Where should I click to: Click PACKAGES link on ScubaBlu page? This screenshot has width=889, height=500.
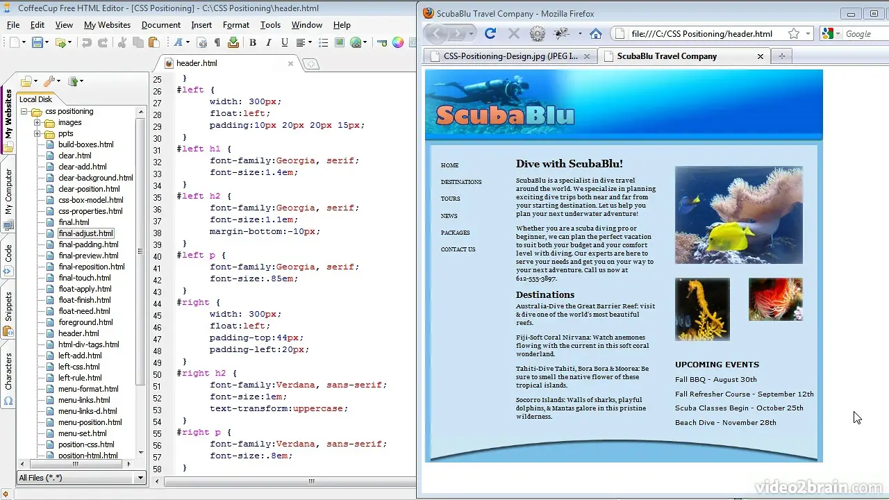click(x=455, y=233)
